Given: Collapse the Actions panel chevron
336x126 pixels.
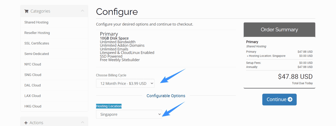Looking at the screenshot, I should pos(82,122).
